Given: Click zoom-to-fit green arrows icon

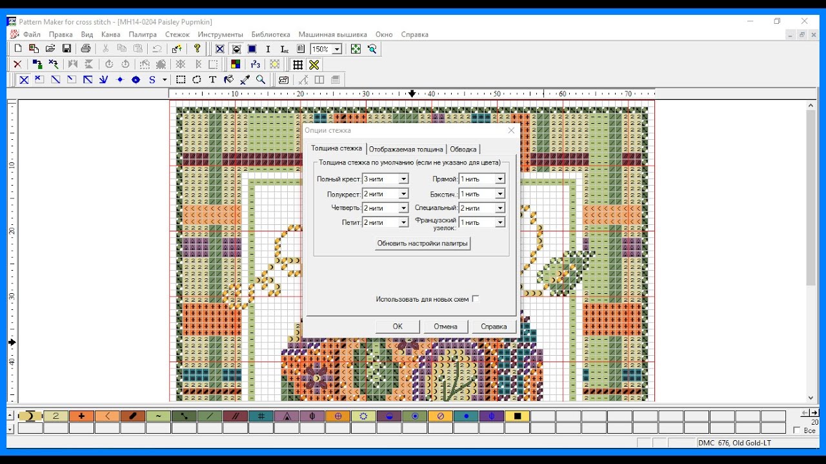Looking at the screenshot, I should tap(356, 48).
